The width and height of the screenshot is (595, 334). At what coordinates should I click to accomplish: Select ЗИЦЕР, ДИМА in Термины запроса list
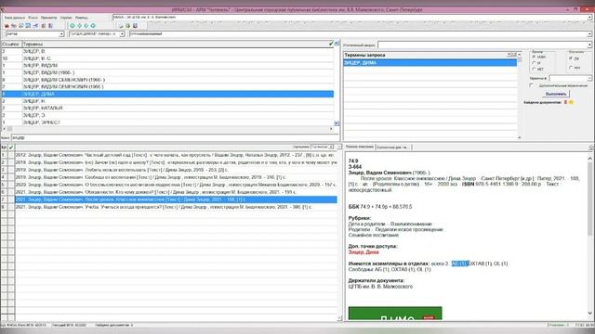(430, 63)
